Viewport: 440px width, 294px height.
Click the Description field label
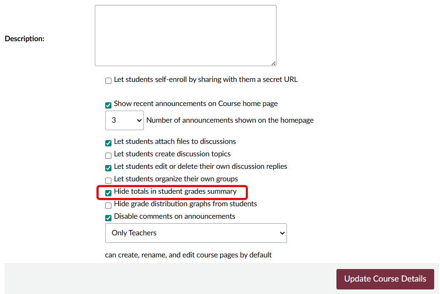(25, 39)
